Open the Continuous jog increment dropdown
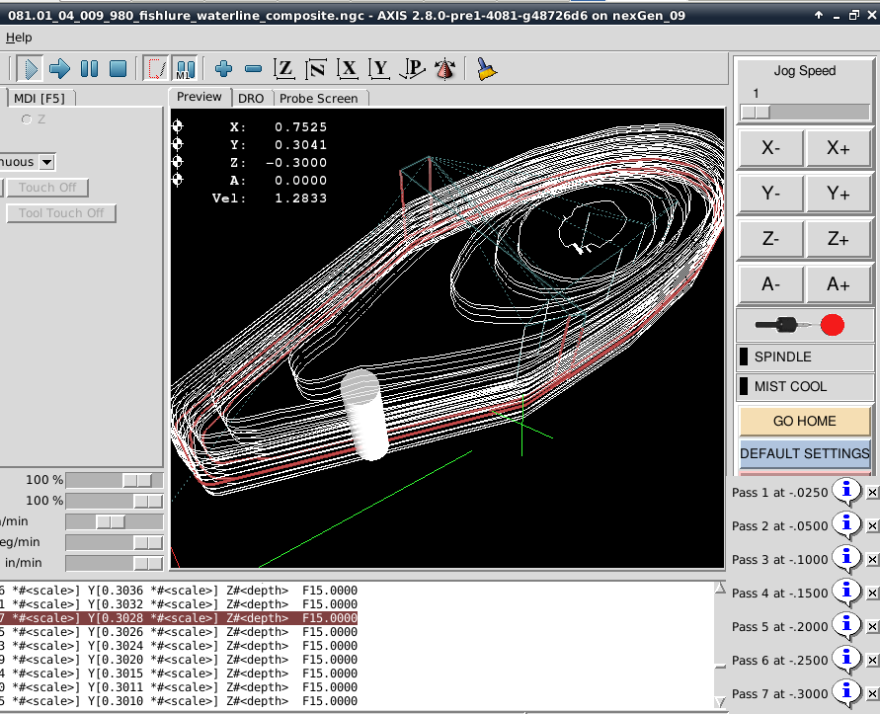The image size is (880, 714). click(x=46, y=162)
